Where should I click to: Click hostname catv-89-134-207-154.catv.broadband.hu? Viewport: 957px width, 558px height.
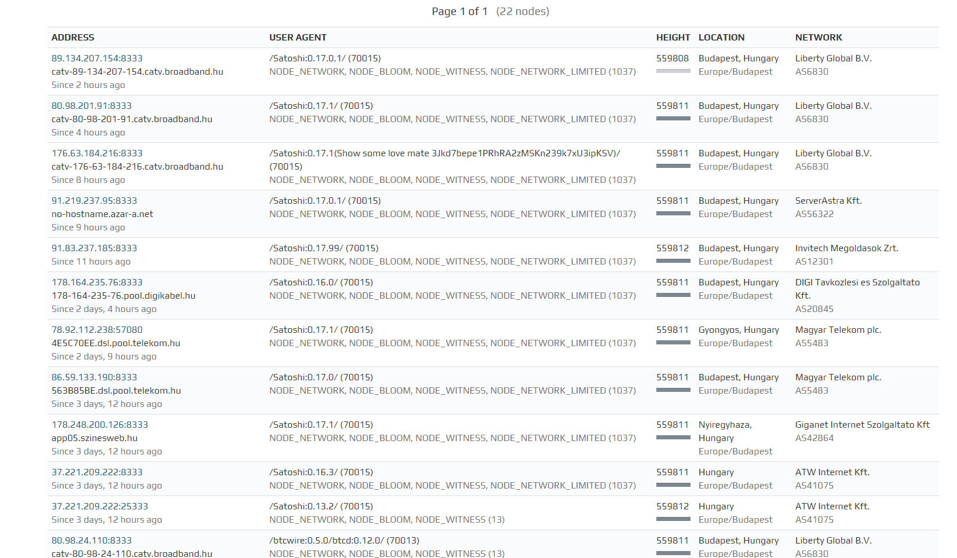[137, 72]
